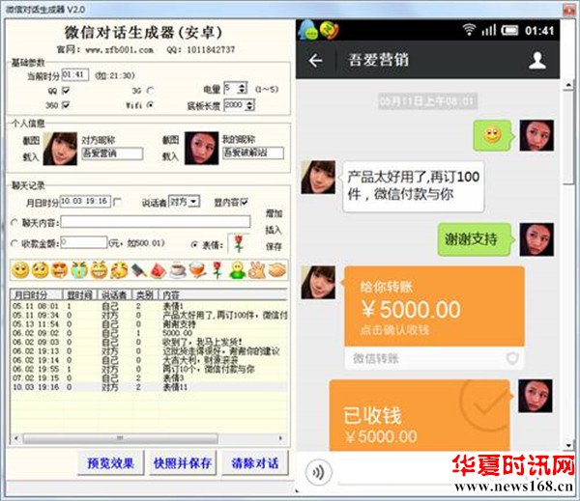Screen dimensions: 580x501
Task: Click the 当前时分 time field
Action: tap(75, 74)
